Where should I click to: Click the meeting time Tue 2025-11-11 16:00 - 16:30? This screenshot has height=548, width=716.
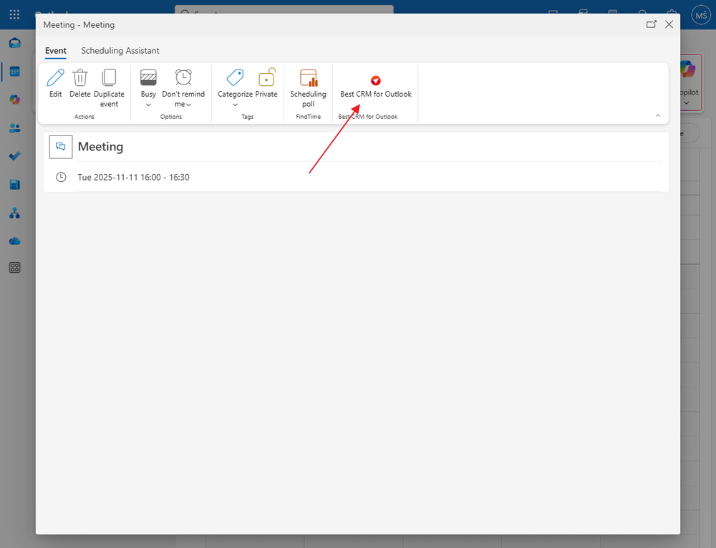tap(133, 177)
